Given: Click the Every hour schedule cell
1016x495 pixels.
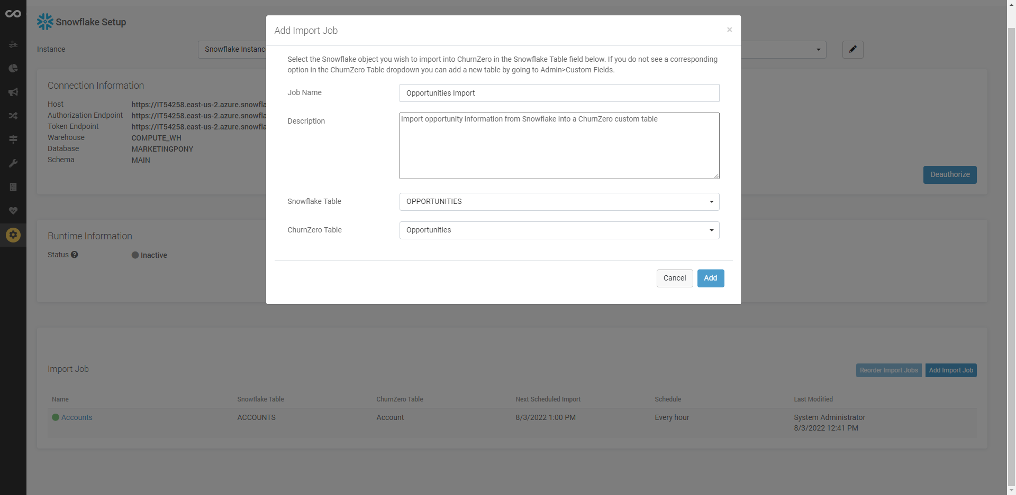Looking at the screenshot, I should pos(672,417).
